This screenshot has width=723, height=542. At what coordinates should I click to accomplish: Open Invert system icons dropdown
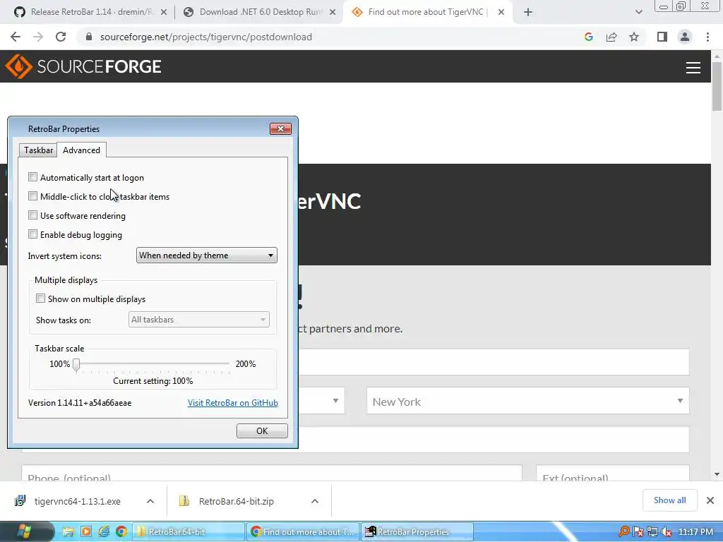point(207,255)
